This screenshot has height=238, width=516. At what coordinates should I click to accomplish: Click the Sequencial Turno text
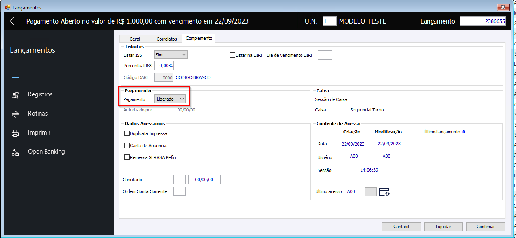pyautogui.click(x=367, y=110)
